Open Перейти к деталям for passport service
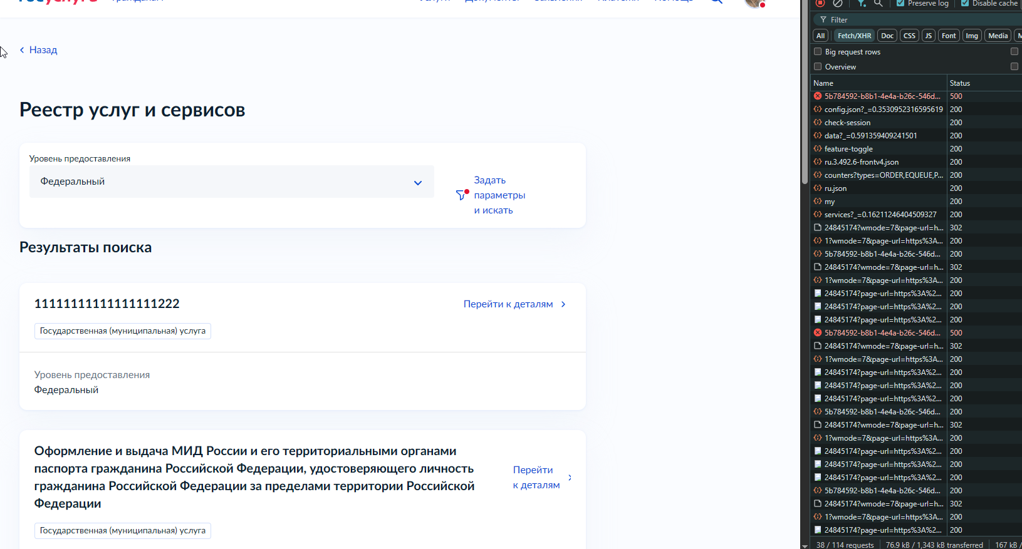1022x549 pixels. [536, 477]
